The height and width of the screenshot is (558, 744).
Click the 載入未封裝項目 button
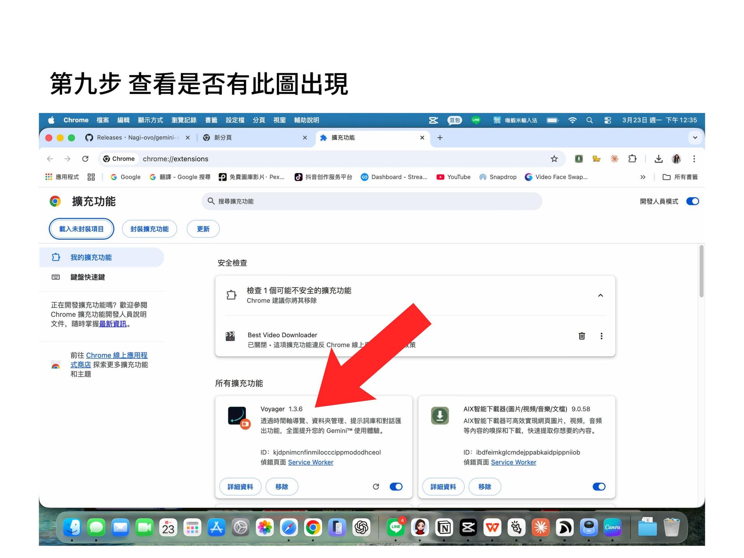(x=81, y=229)
